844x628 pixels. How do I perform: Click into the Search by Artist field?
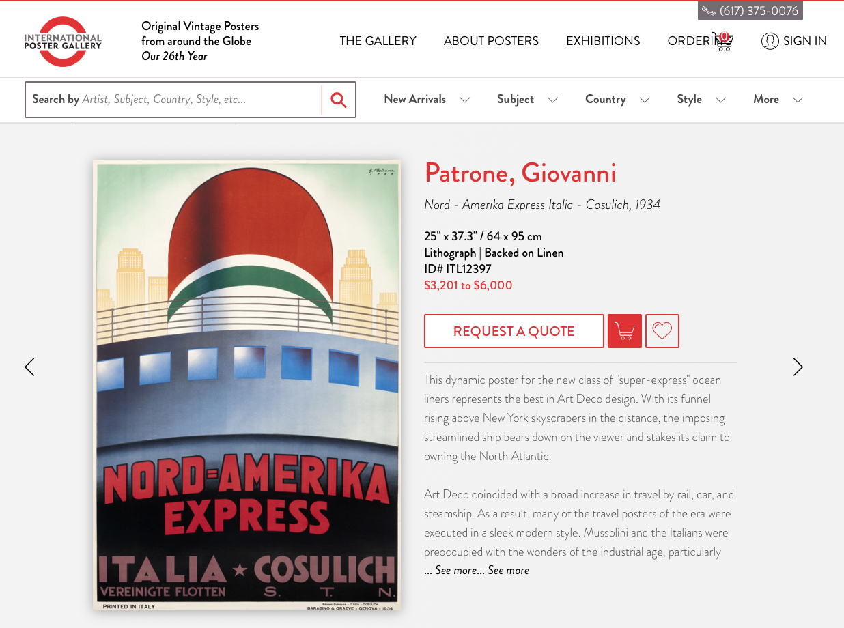tap(173, 100)
